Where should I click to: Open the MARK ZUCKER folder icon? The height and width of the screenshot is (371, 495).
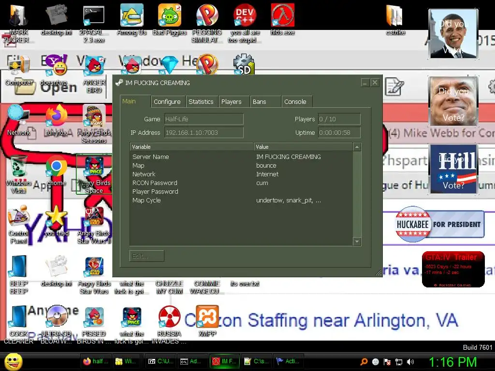point(18,16)
